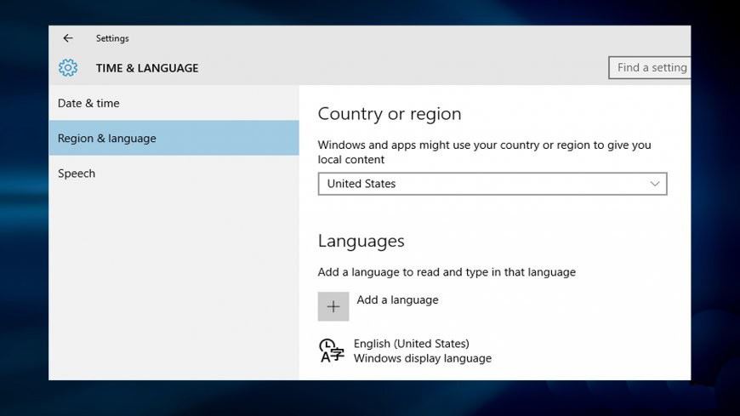Click the Country or region heading
The image size is (740, 416).
click(x=389, y=114)
